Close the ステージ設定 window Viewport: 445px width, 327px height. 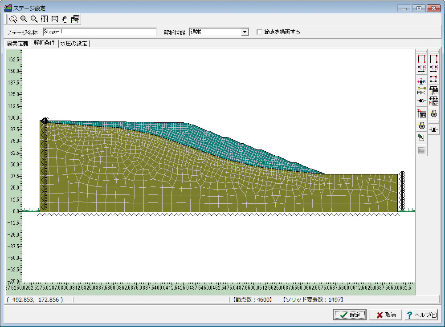[434, 8]
